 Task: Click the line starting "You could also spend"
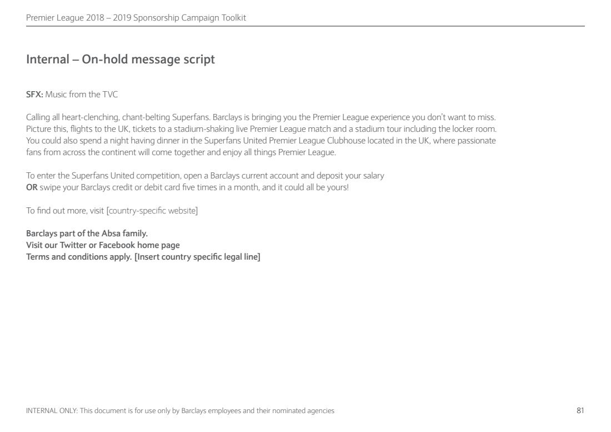[261, 141]
